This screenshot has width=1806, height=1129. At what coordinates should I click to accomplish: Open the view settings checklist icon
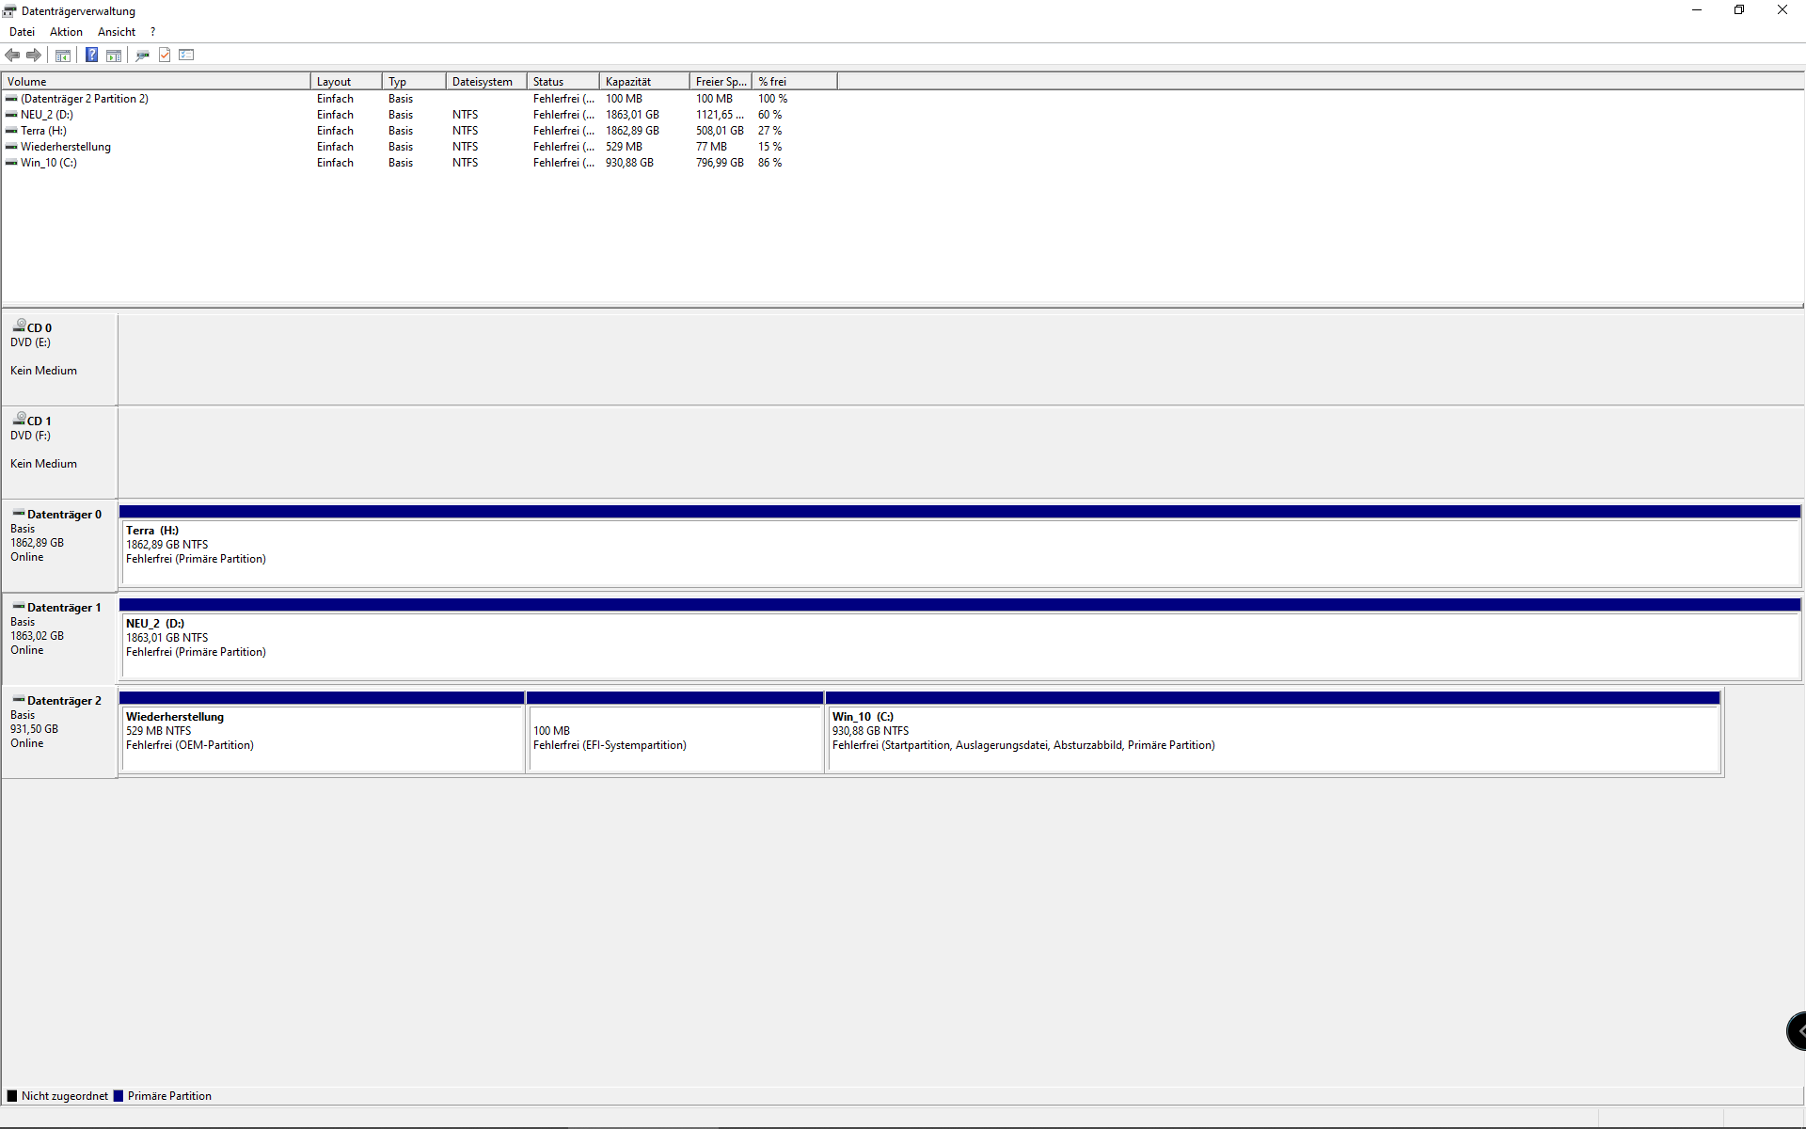(186, 56)
